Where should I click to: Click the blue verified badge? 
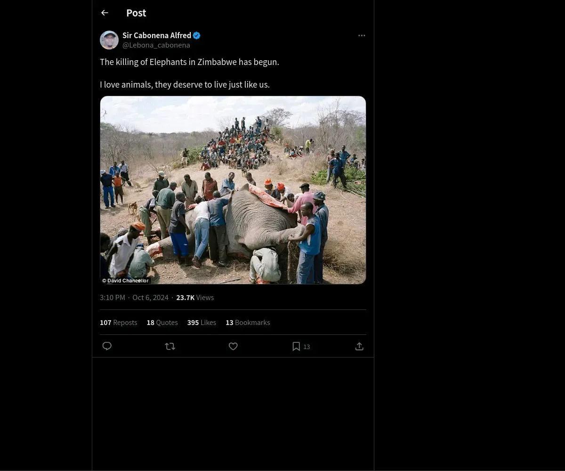pyautogui.click(x=197, y=35)
